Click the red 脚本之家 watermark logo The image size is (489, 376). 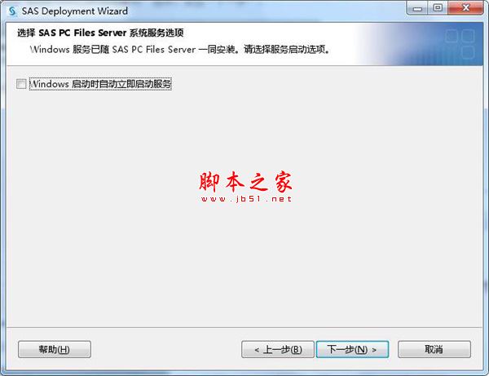point(246,181)
